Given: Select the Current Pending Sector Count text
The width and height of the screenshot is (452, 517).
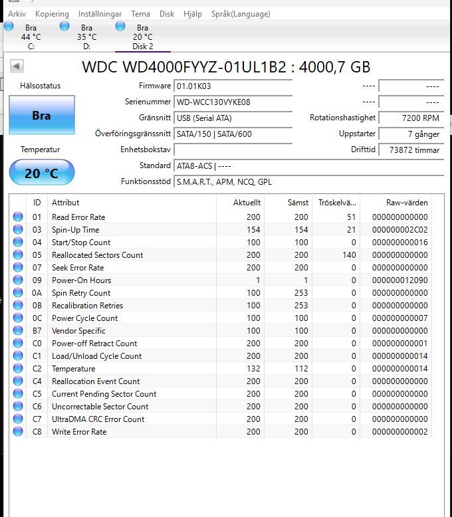Looking at the screenshot, I should click(x=104, y=393).
